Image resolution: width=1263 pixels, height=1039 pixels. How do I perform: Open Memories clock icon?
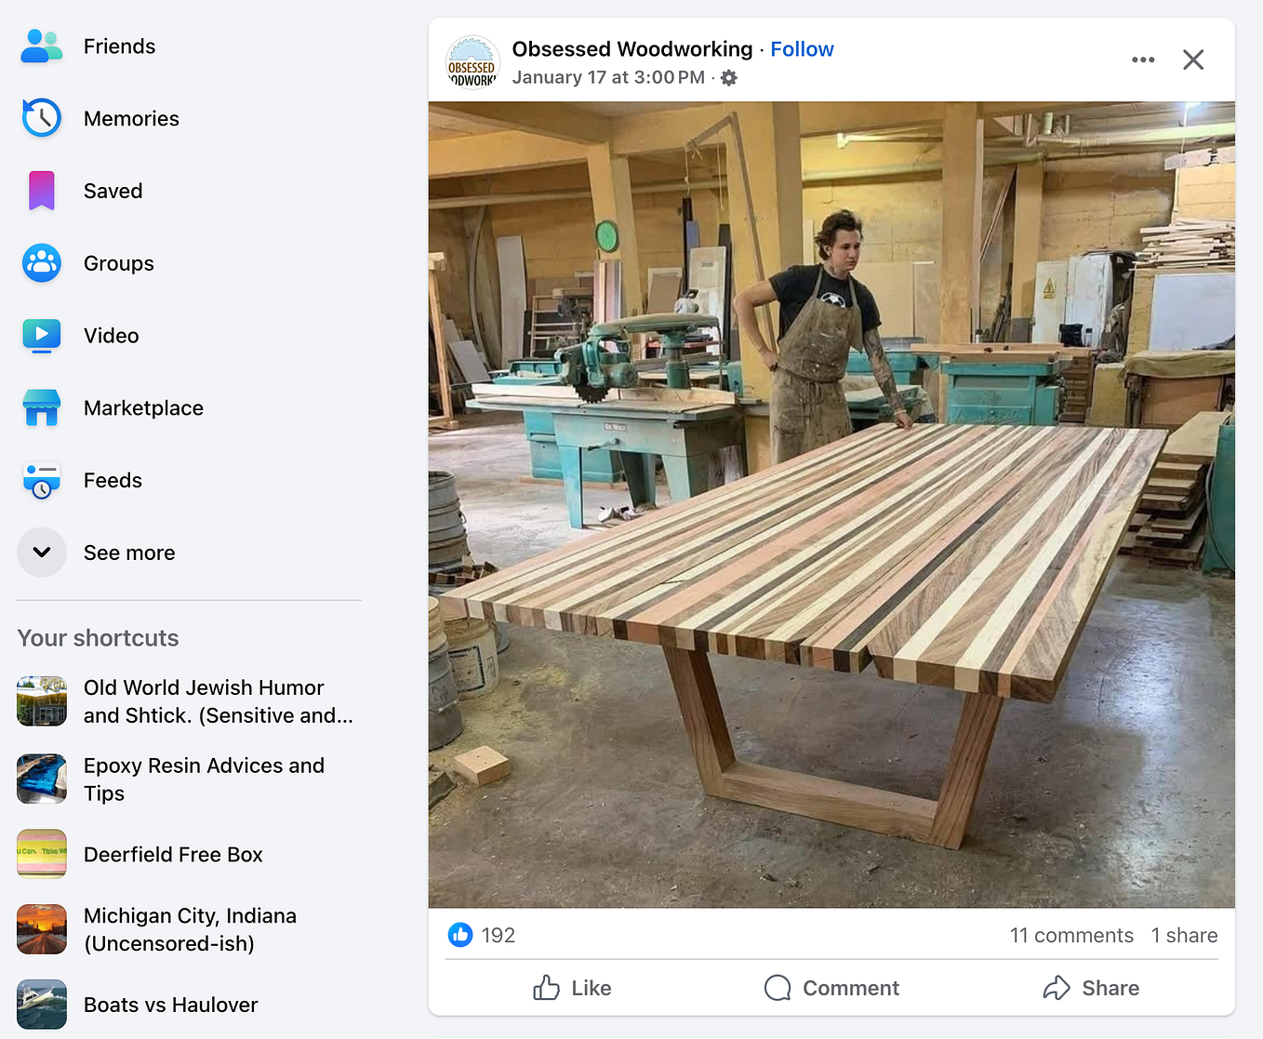point(42,118)
